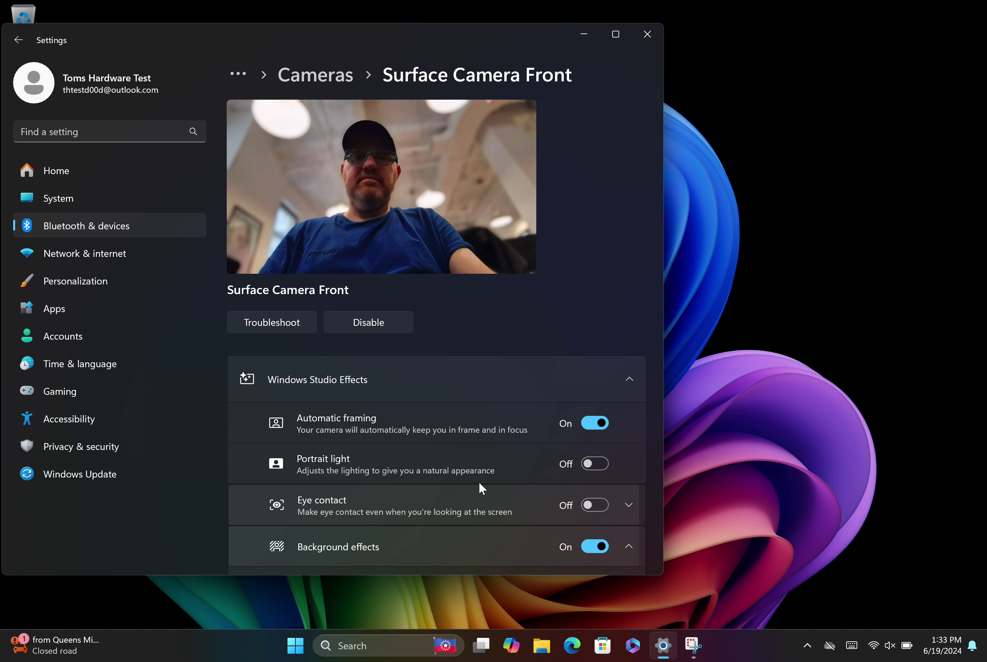Turn off Automatic framing toggle
987x662 pixels.
[x=595, y=423]
